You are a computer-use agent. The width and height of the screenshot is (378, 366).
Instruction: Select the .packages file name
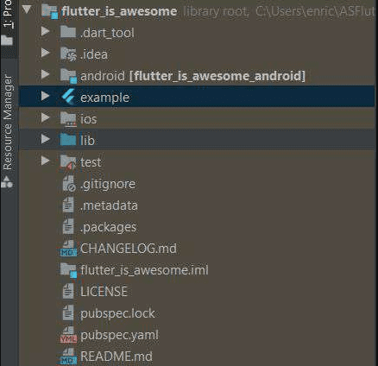(x=109, y=227)
